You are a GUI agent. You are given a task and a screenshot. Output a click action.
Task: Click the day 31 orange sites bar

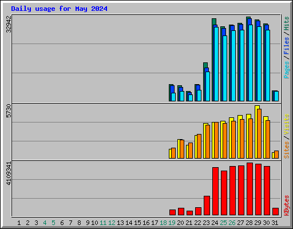click(x=276, y=155)
